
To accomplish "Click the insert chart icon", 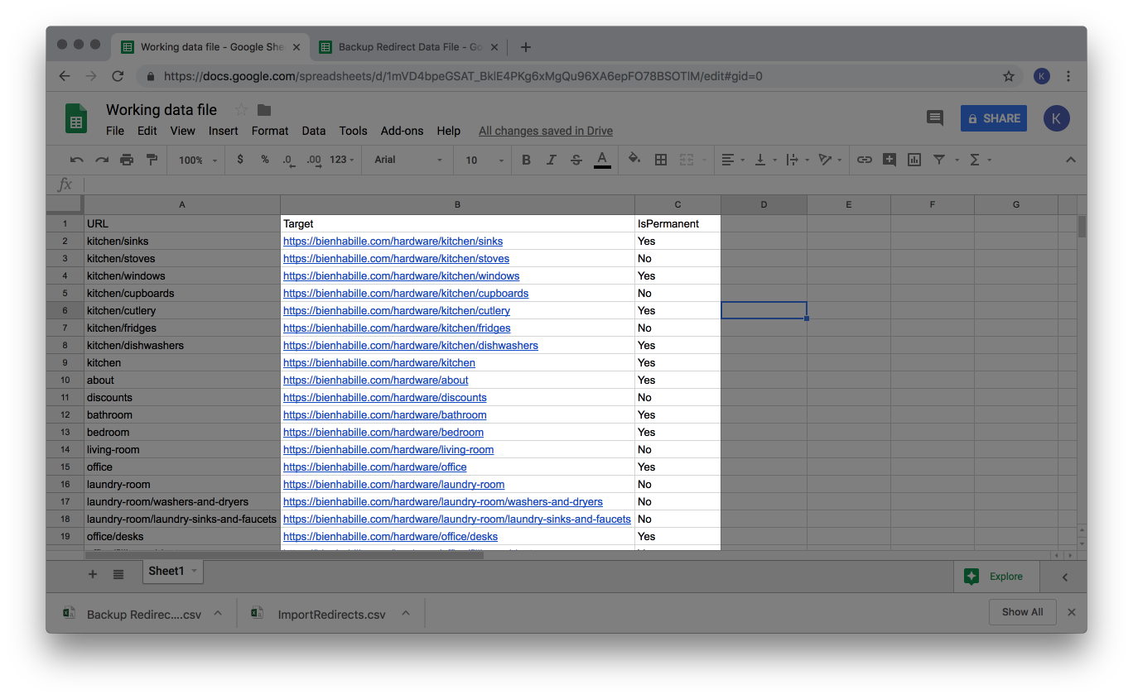I will coord(914,160).
